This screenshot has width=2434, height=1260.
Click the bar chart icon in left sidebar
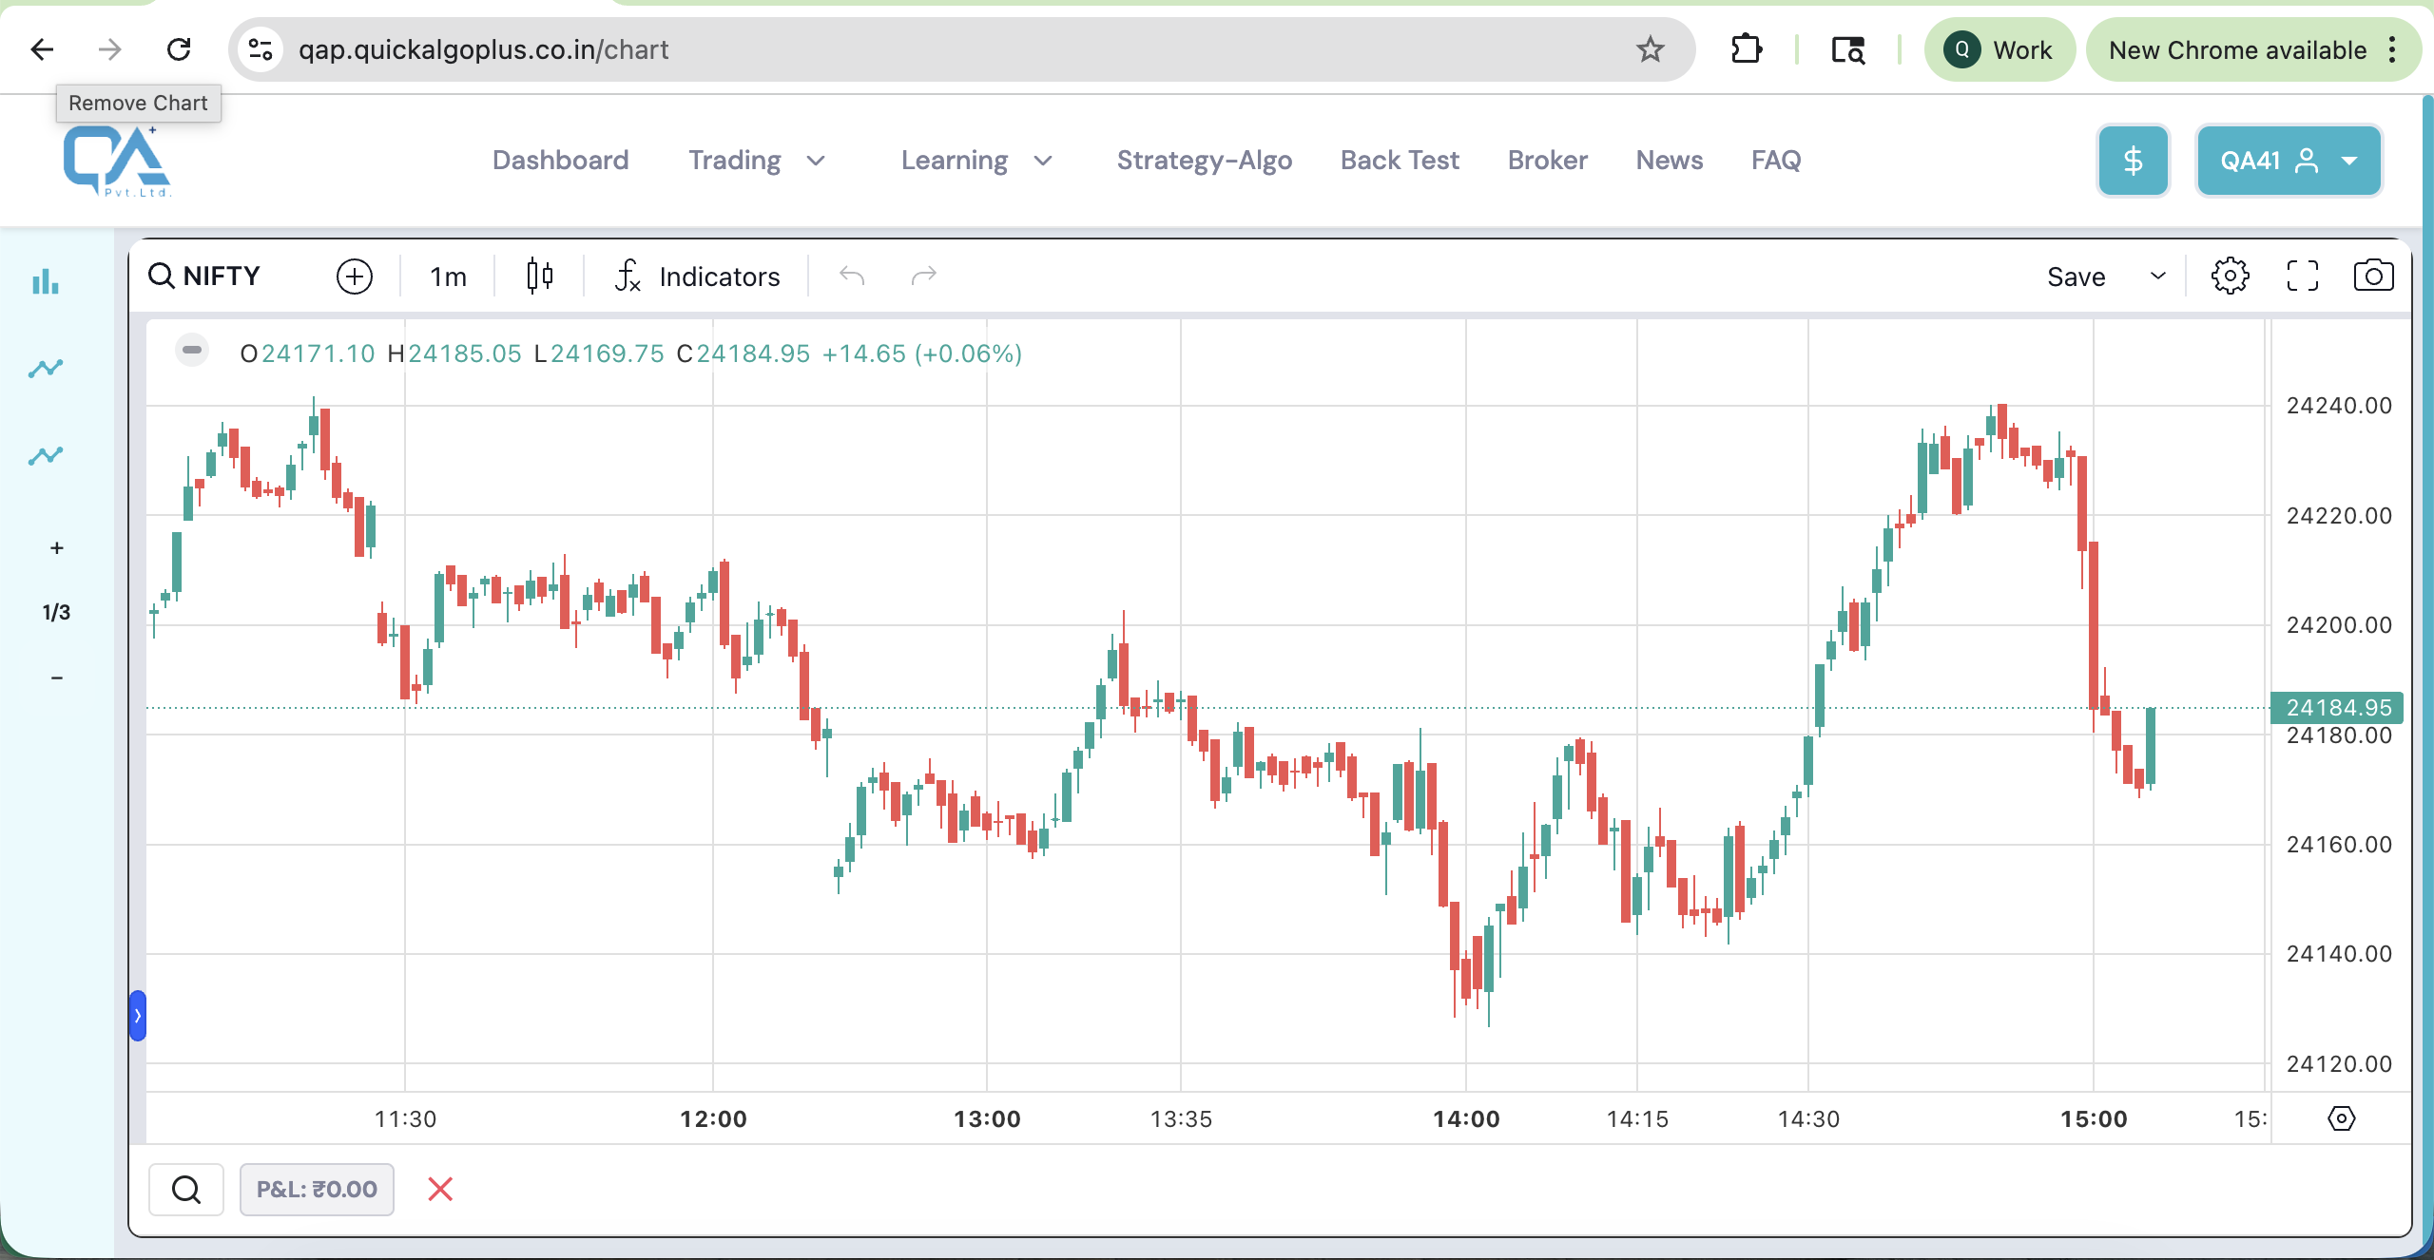coord(46,281)
